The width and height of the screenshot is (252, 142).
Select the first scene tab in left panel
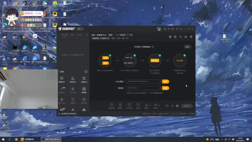coord(65,35)
